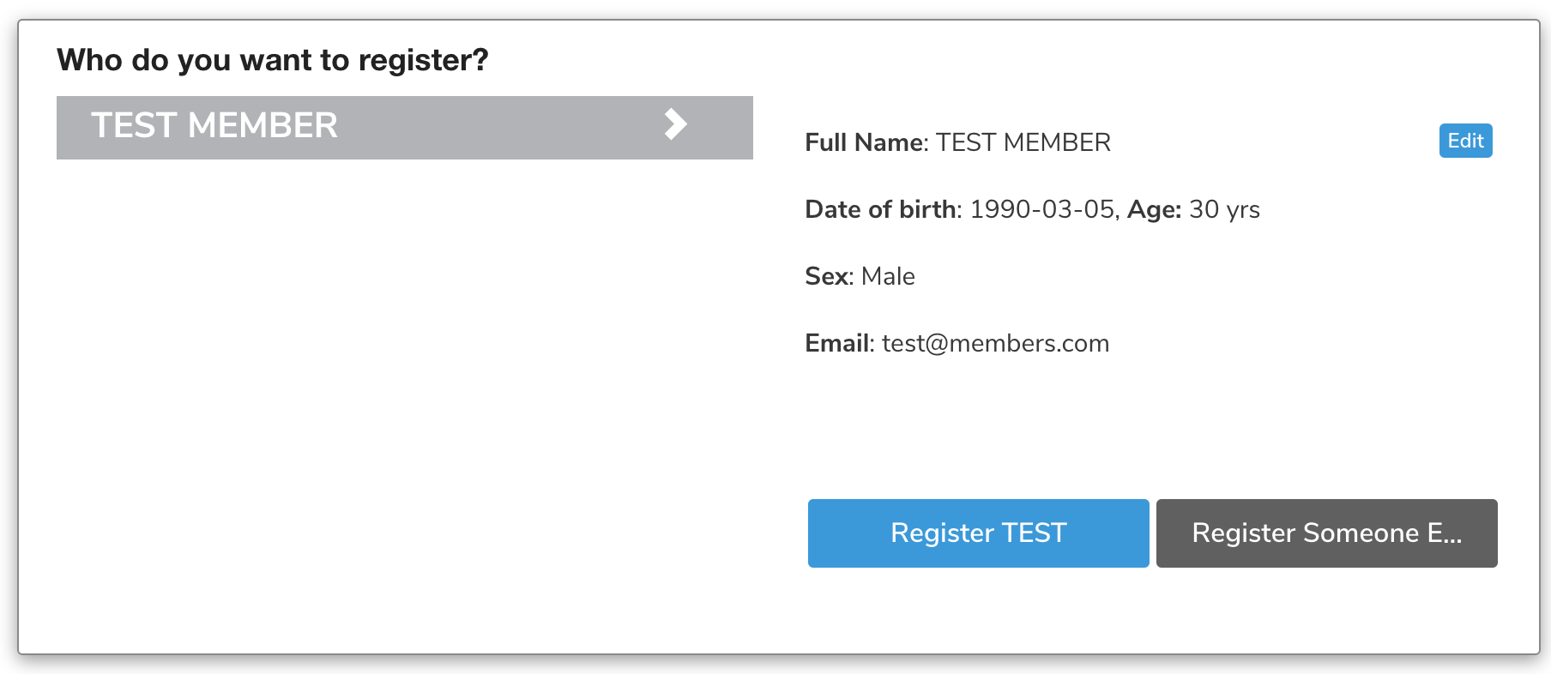Select the Male value text
This screenshot has width=1551, height=674.
[888, 276]
